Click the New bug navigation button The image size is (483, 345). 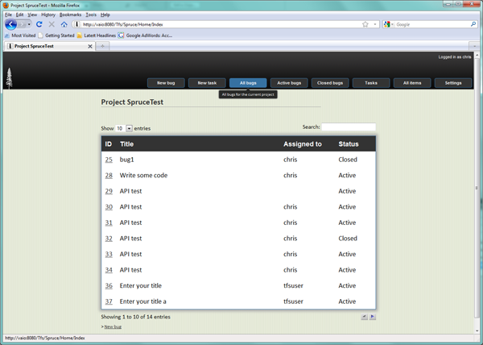[166, 83]
